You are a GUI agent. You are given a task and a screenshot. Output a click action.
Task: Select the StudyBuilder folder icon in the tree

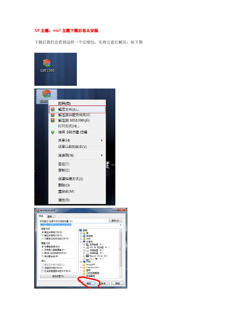[84, 267]
